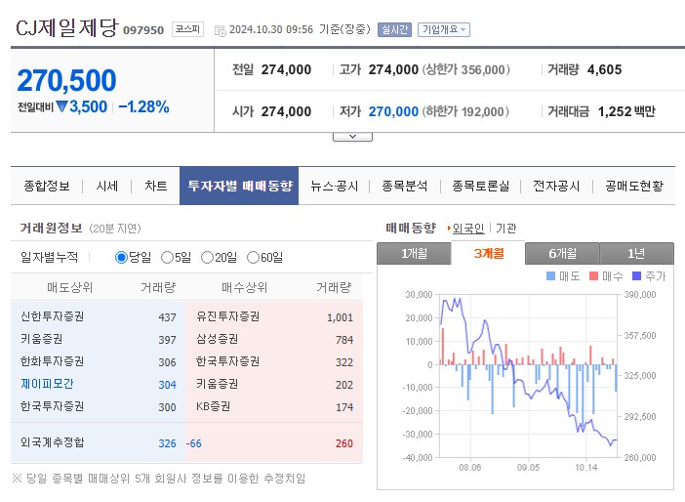Switch to the 차트 tab

156,186
